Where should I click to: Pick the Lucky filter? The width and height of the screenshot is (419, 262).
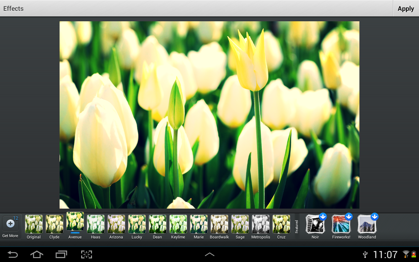137,227
